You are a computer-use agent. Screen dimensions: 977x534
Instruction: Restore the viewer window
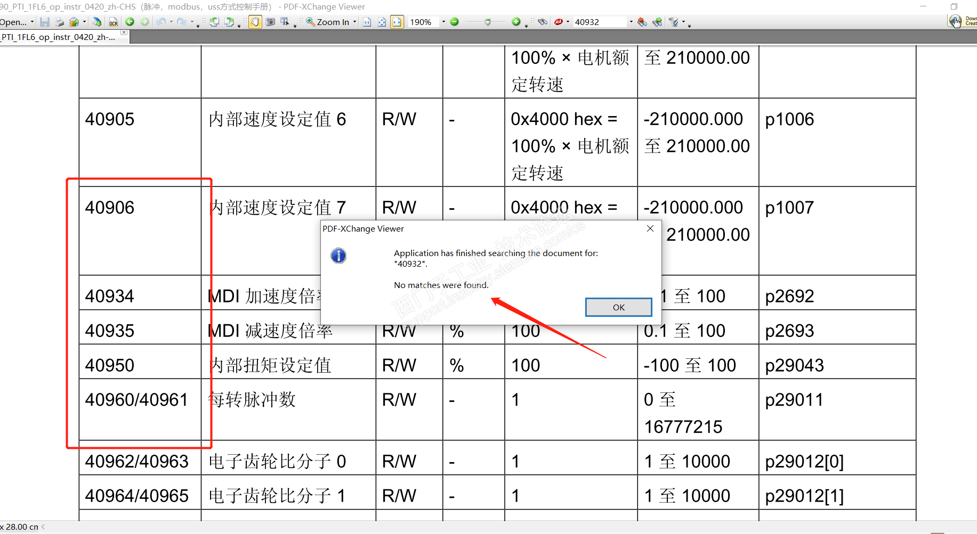954,6
